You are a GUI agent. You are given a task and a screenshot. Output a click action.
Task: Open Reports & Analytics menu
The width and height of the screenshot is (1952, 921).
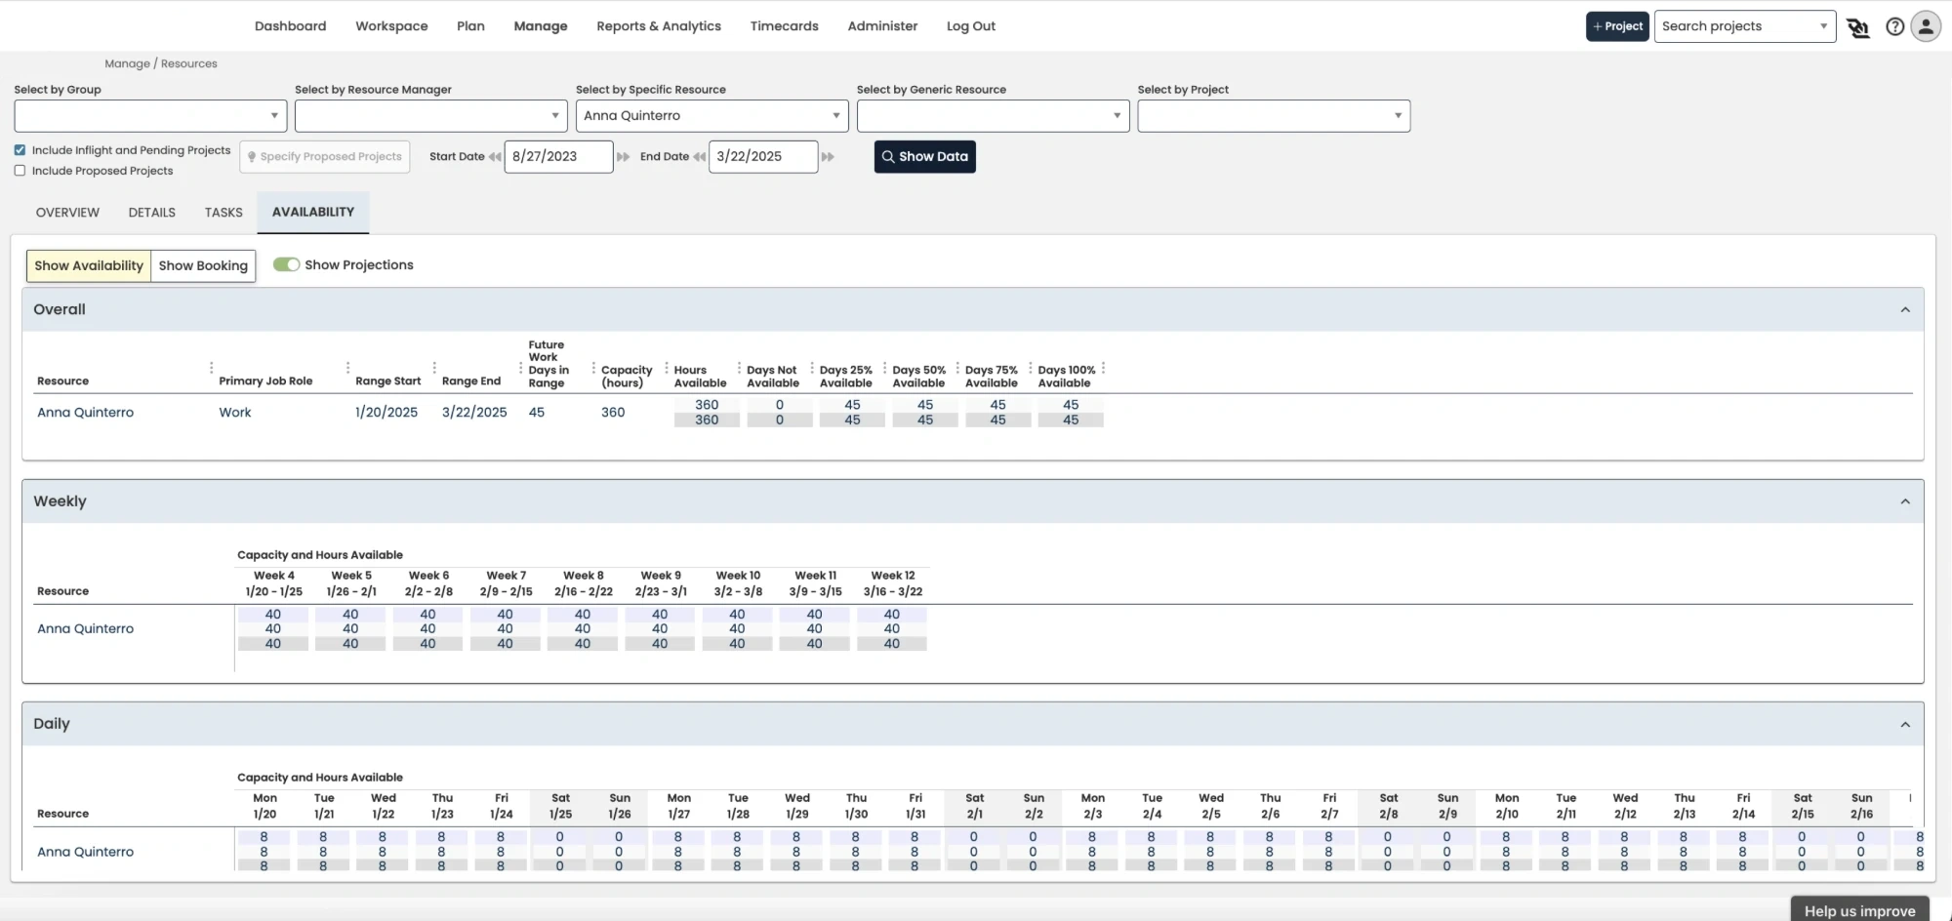pos(659,26)
